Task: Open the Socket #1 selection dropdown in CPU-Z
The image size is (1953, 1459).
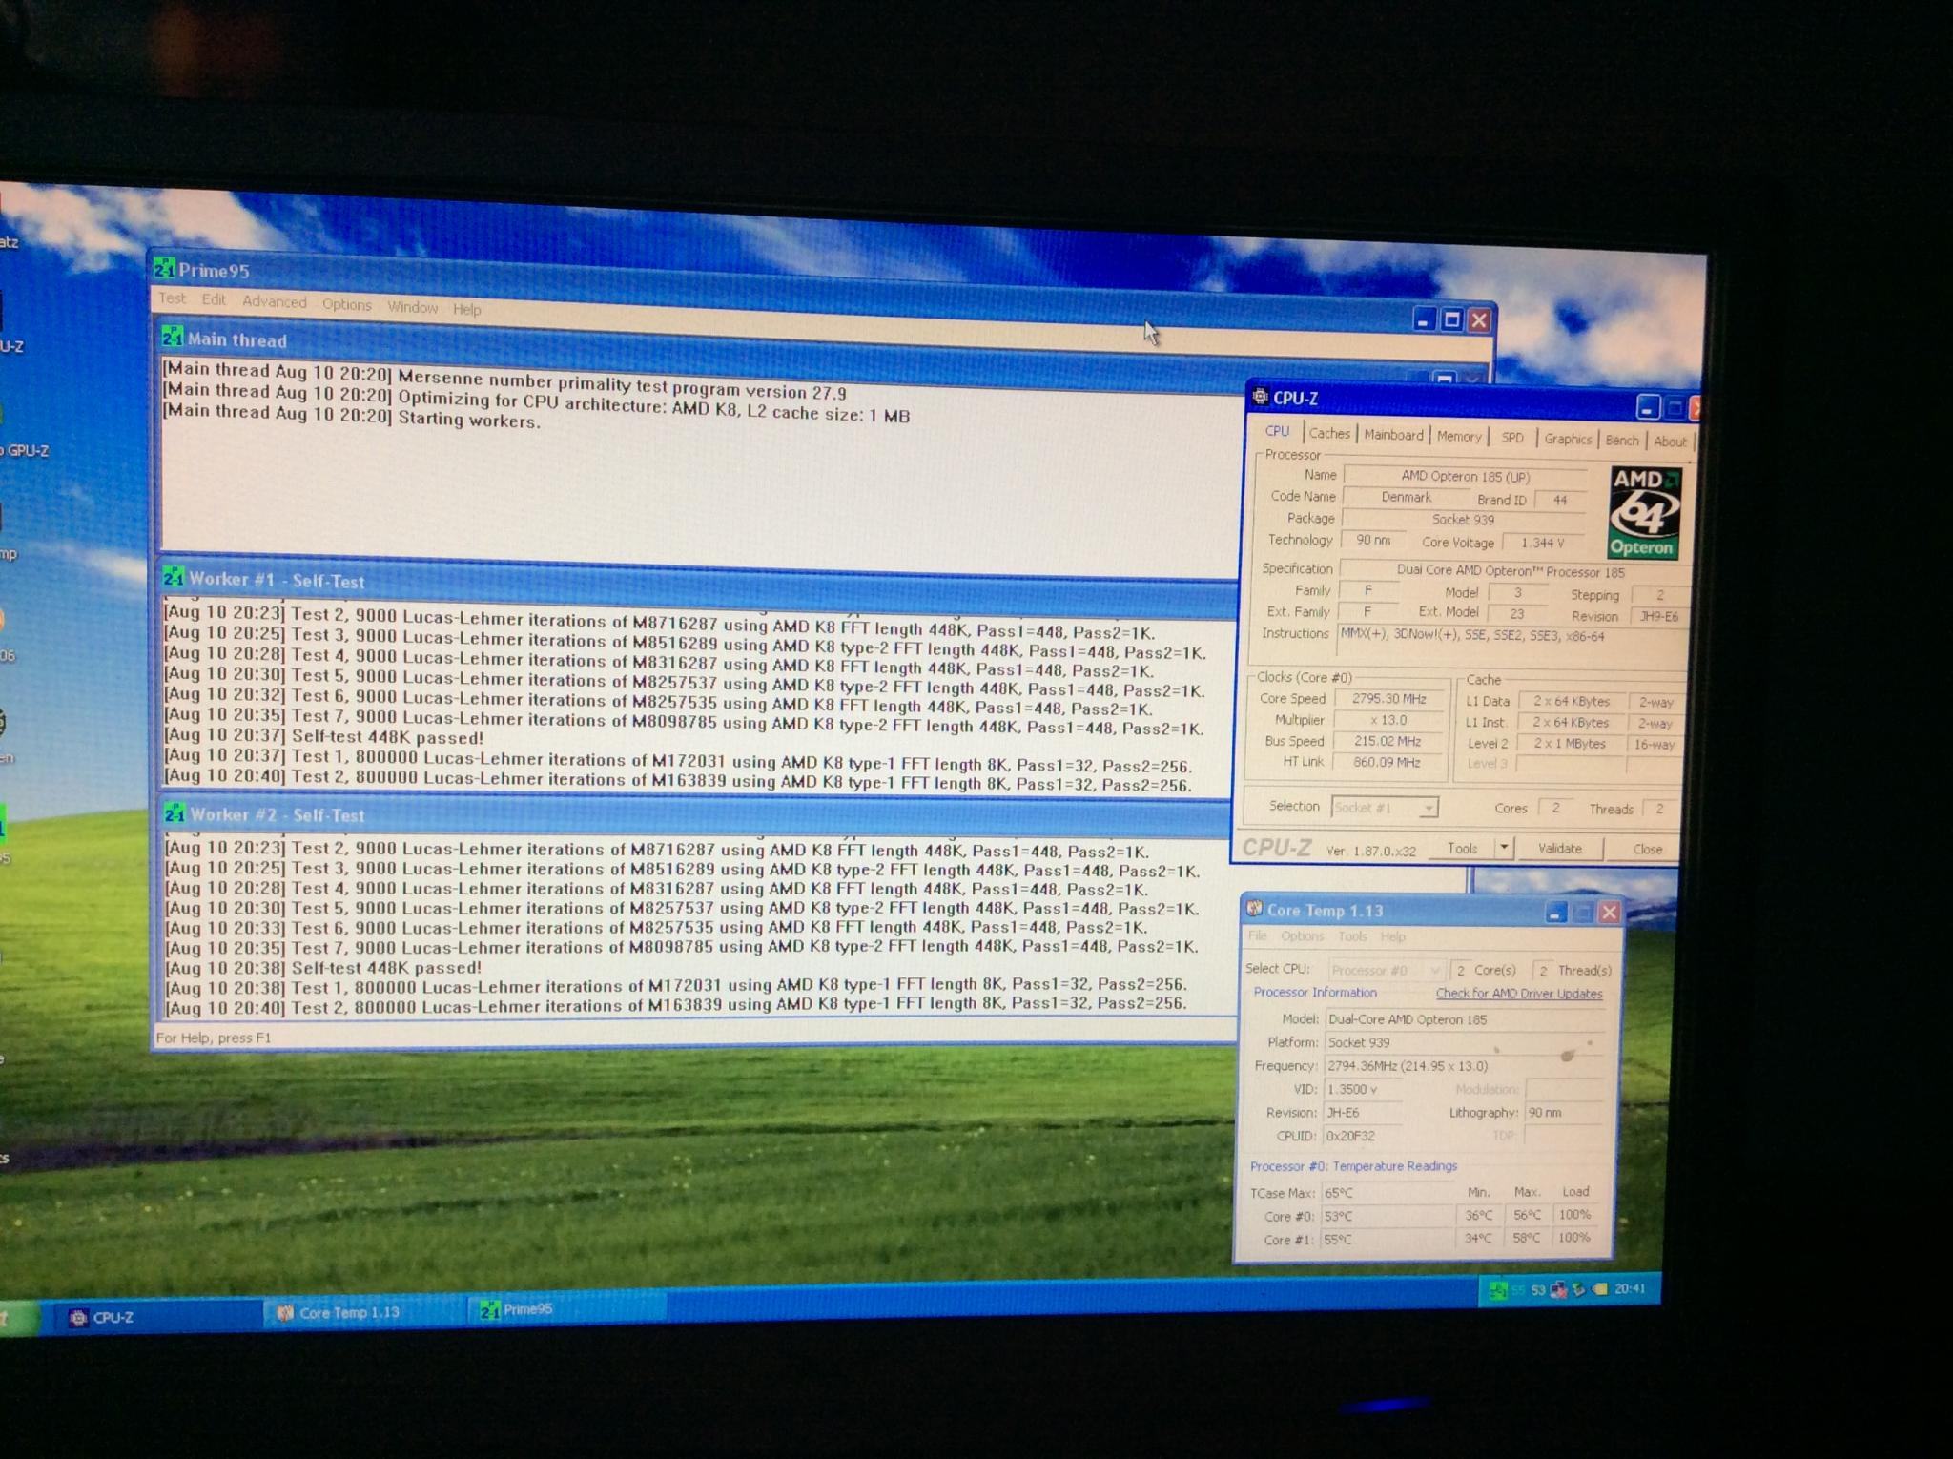Action: click(x=1385, y=808)
